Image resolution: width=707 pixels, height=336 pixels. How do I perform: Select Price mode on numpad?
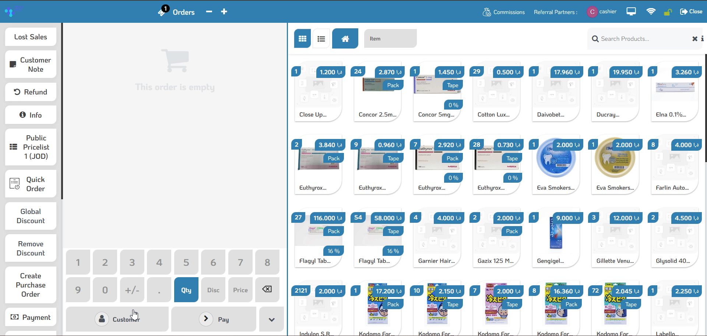(240, 290)
